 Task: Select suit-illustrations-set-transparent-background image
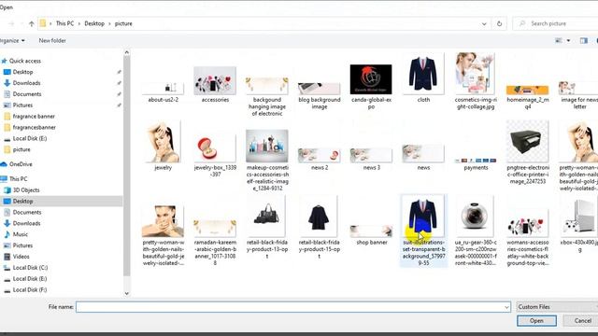(423, 231)
